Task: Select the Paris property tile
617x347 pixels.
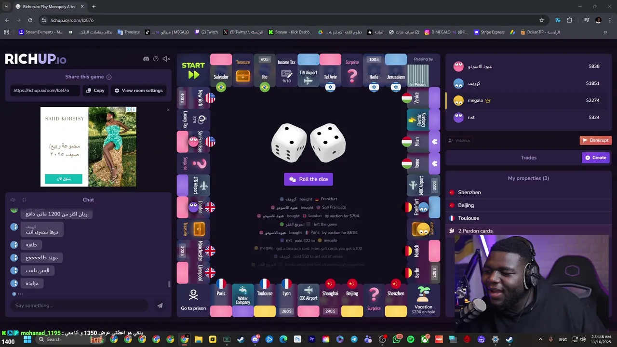Action: pos(221,300)
